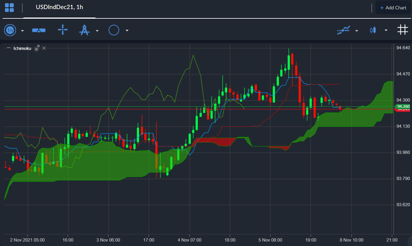
Task: Open Ichimoku indicator settings gear
Action: [37, 48]
